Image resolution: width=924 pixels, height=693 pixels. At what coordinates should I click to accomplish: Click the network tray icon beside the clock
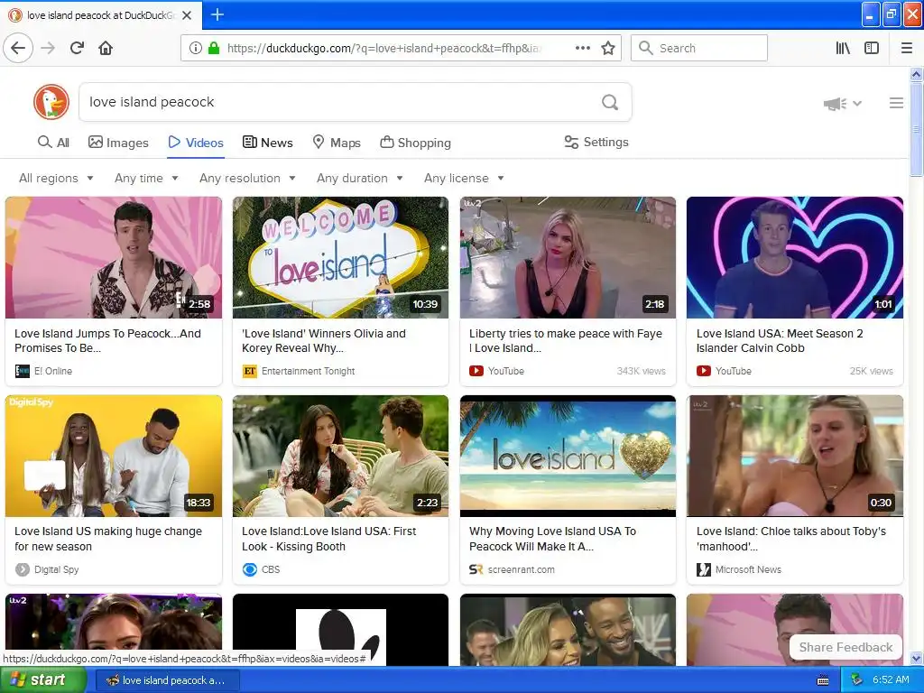(856, 680)
